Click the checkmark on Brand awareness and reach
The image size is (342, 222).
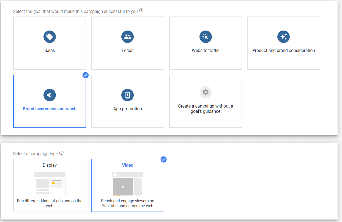(x=86, y=75)
